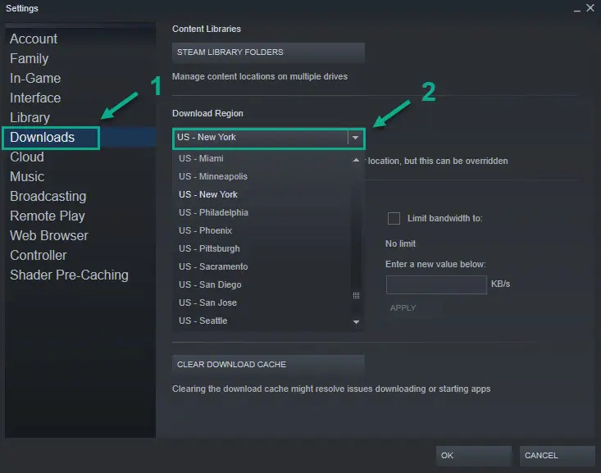Pick US - Sacramento region
Screen dimensions: 601x473
pyautogui.click(x=262, y=266)
